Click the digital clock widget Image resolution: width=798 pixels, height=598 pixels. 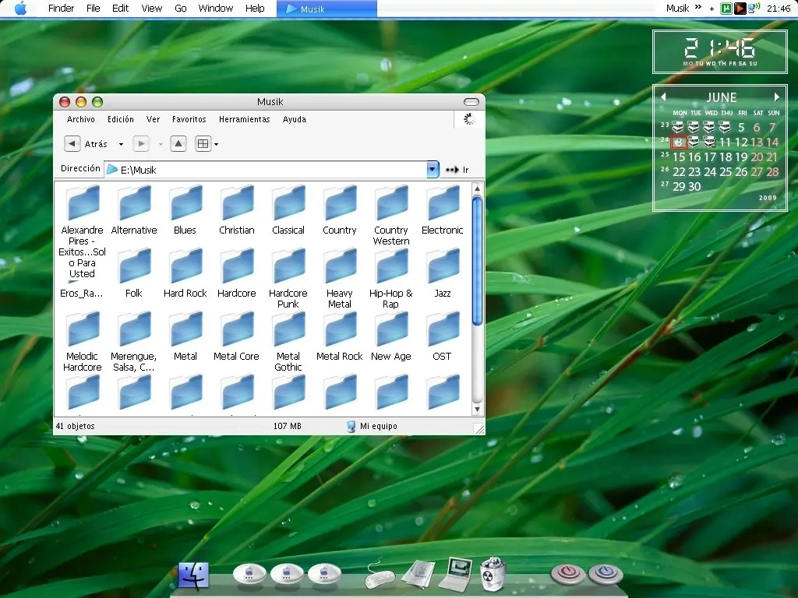tap(719, 52)
